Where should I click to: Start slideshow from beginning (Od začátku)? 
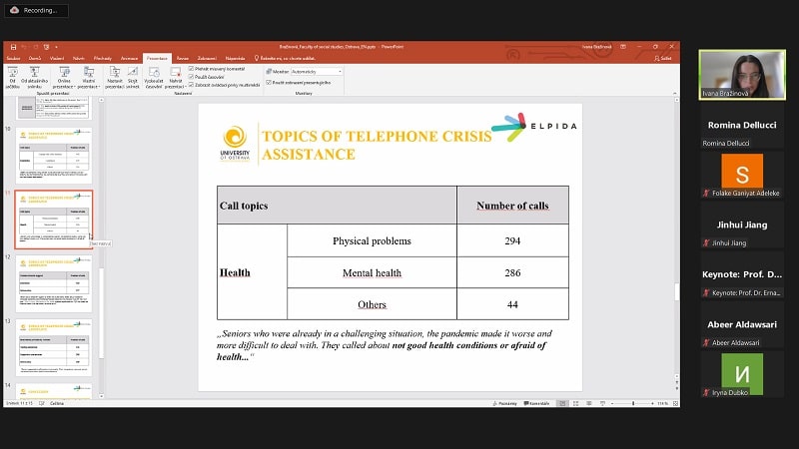(14, 75)
